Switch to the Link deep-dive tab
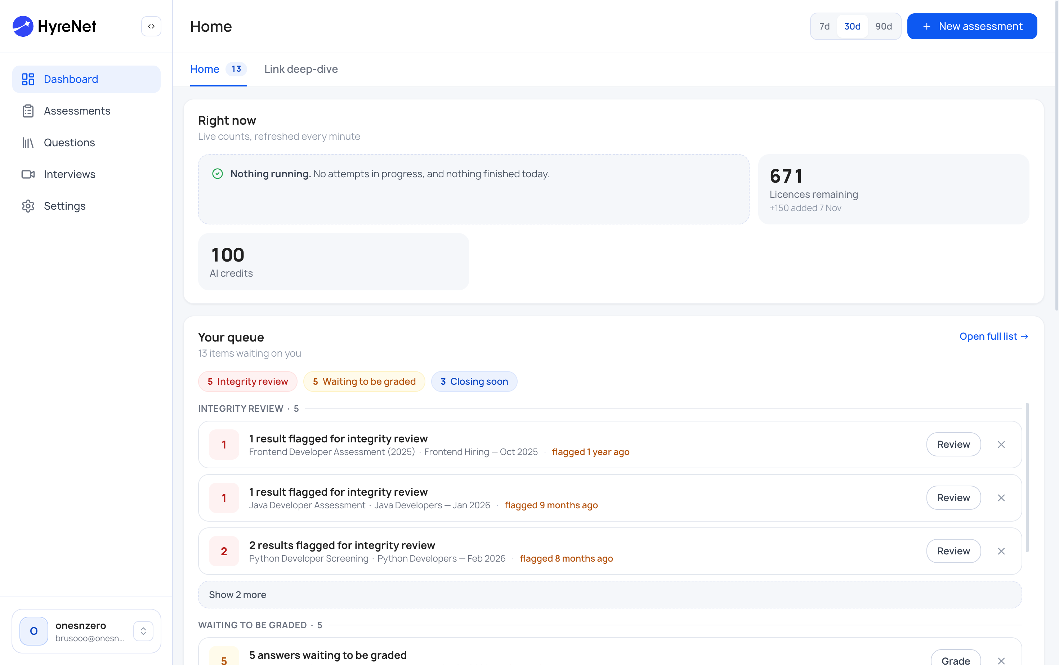 301,69
